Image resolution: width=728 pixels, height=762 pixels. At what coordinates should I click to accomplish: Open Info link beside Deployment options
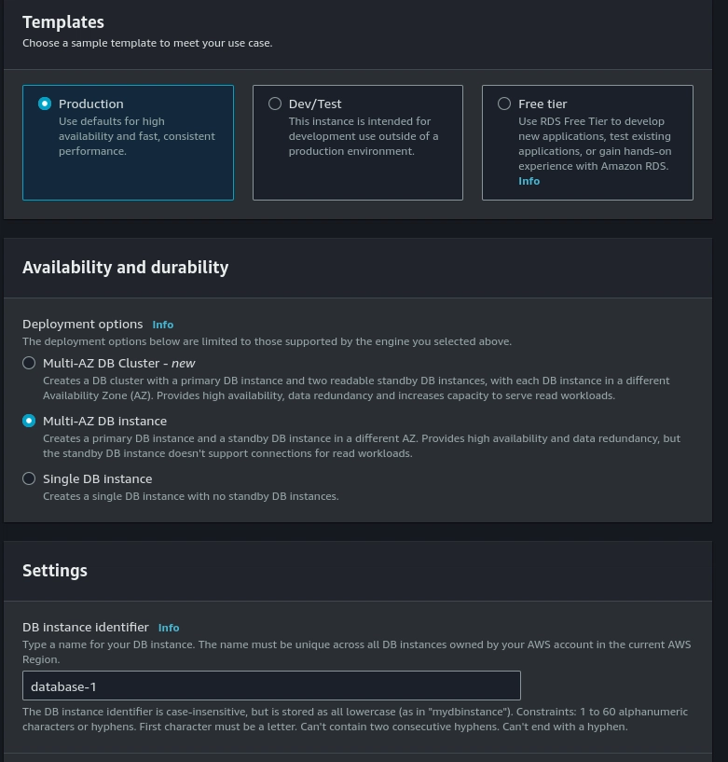163,325
